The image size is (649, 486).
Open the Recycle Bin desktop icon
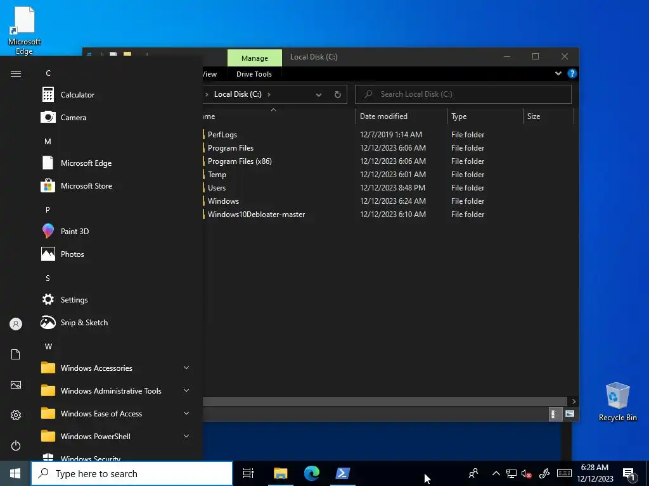617,401
